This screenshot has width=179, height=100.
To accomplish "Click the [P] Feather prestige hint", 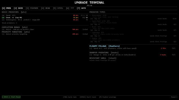I will 108,97.
